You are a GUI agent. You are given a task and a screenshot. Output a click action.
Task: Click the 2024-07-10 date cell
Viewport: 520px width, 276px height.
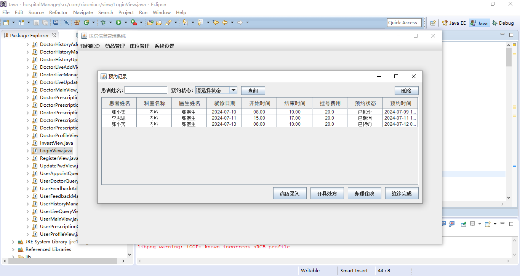[x=224, y=112]
